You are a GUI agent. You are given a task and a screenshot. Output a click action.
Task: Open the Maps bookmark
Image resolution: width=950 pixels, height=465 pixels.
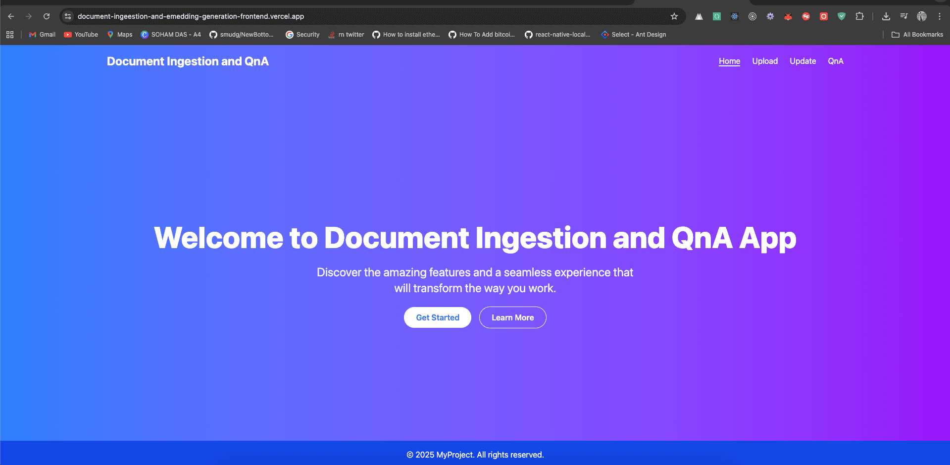coord(120,35)
